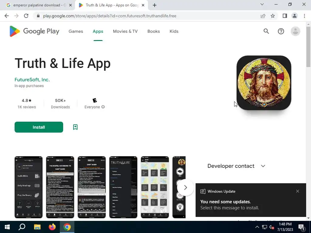Screen dimensions: 311x233
Task: Click the Google Play logo
Action: pyautogui.click(x=34, y=31)
